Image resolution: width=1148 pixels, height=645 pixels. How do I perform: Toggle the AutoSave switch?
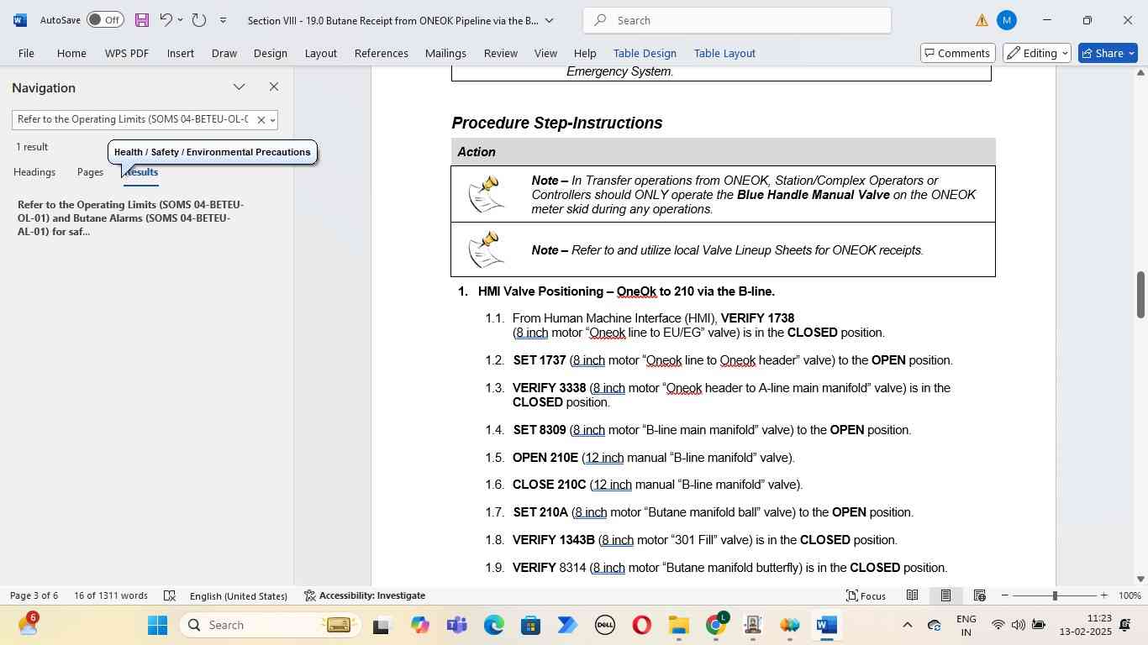pos(105,20)
